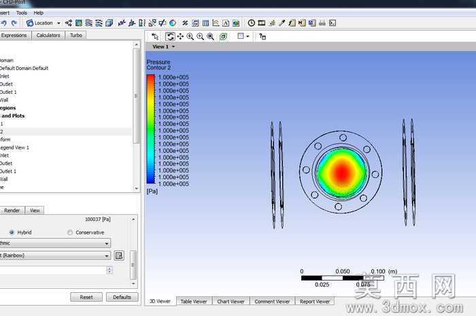
Task: Insert a Coordinate Frame from the toolbar
Action: pos(132,23)
